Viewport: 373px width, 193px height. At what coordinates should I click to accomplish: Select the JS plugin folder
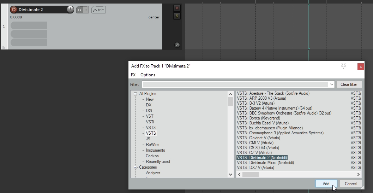tap(148, 139)
